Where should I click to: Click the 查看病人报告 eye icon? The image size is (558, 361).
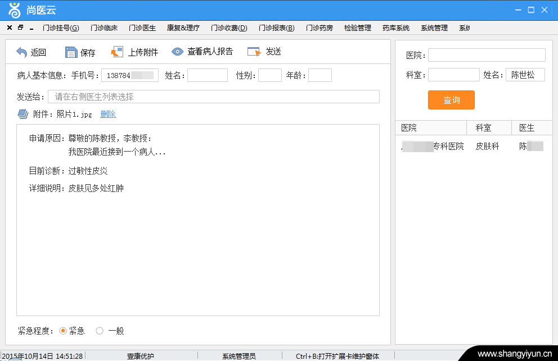(x=177, y=52)
